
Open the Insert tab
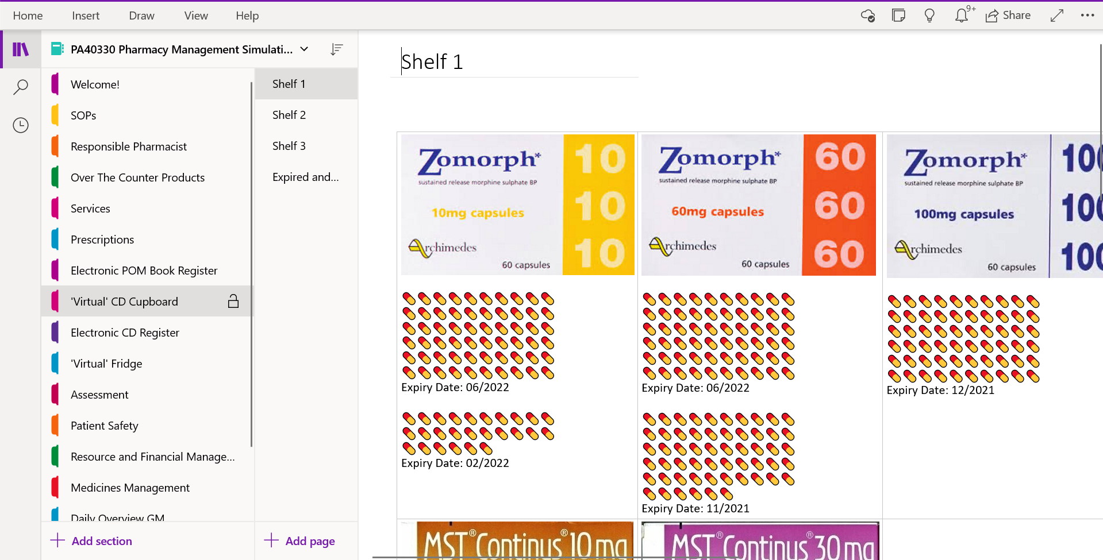[86, 16]
